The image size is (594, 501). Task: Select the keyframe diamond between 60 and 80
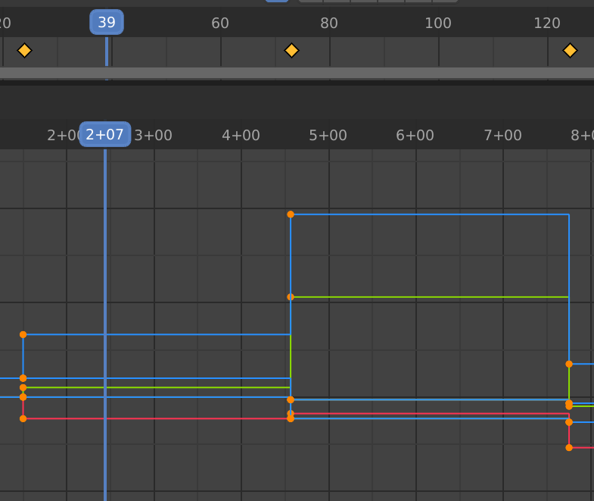tap(291, 51)
